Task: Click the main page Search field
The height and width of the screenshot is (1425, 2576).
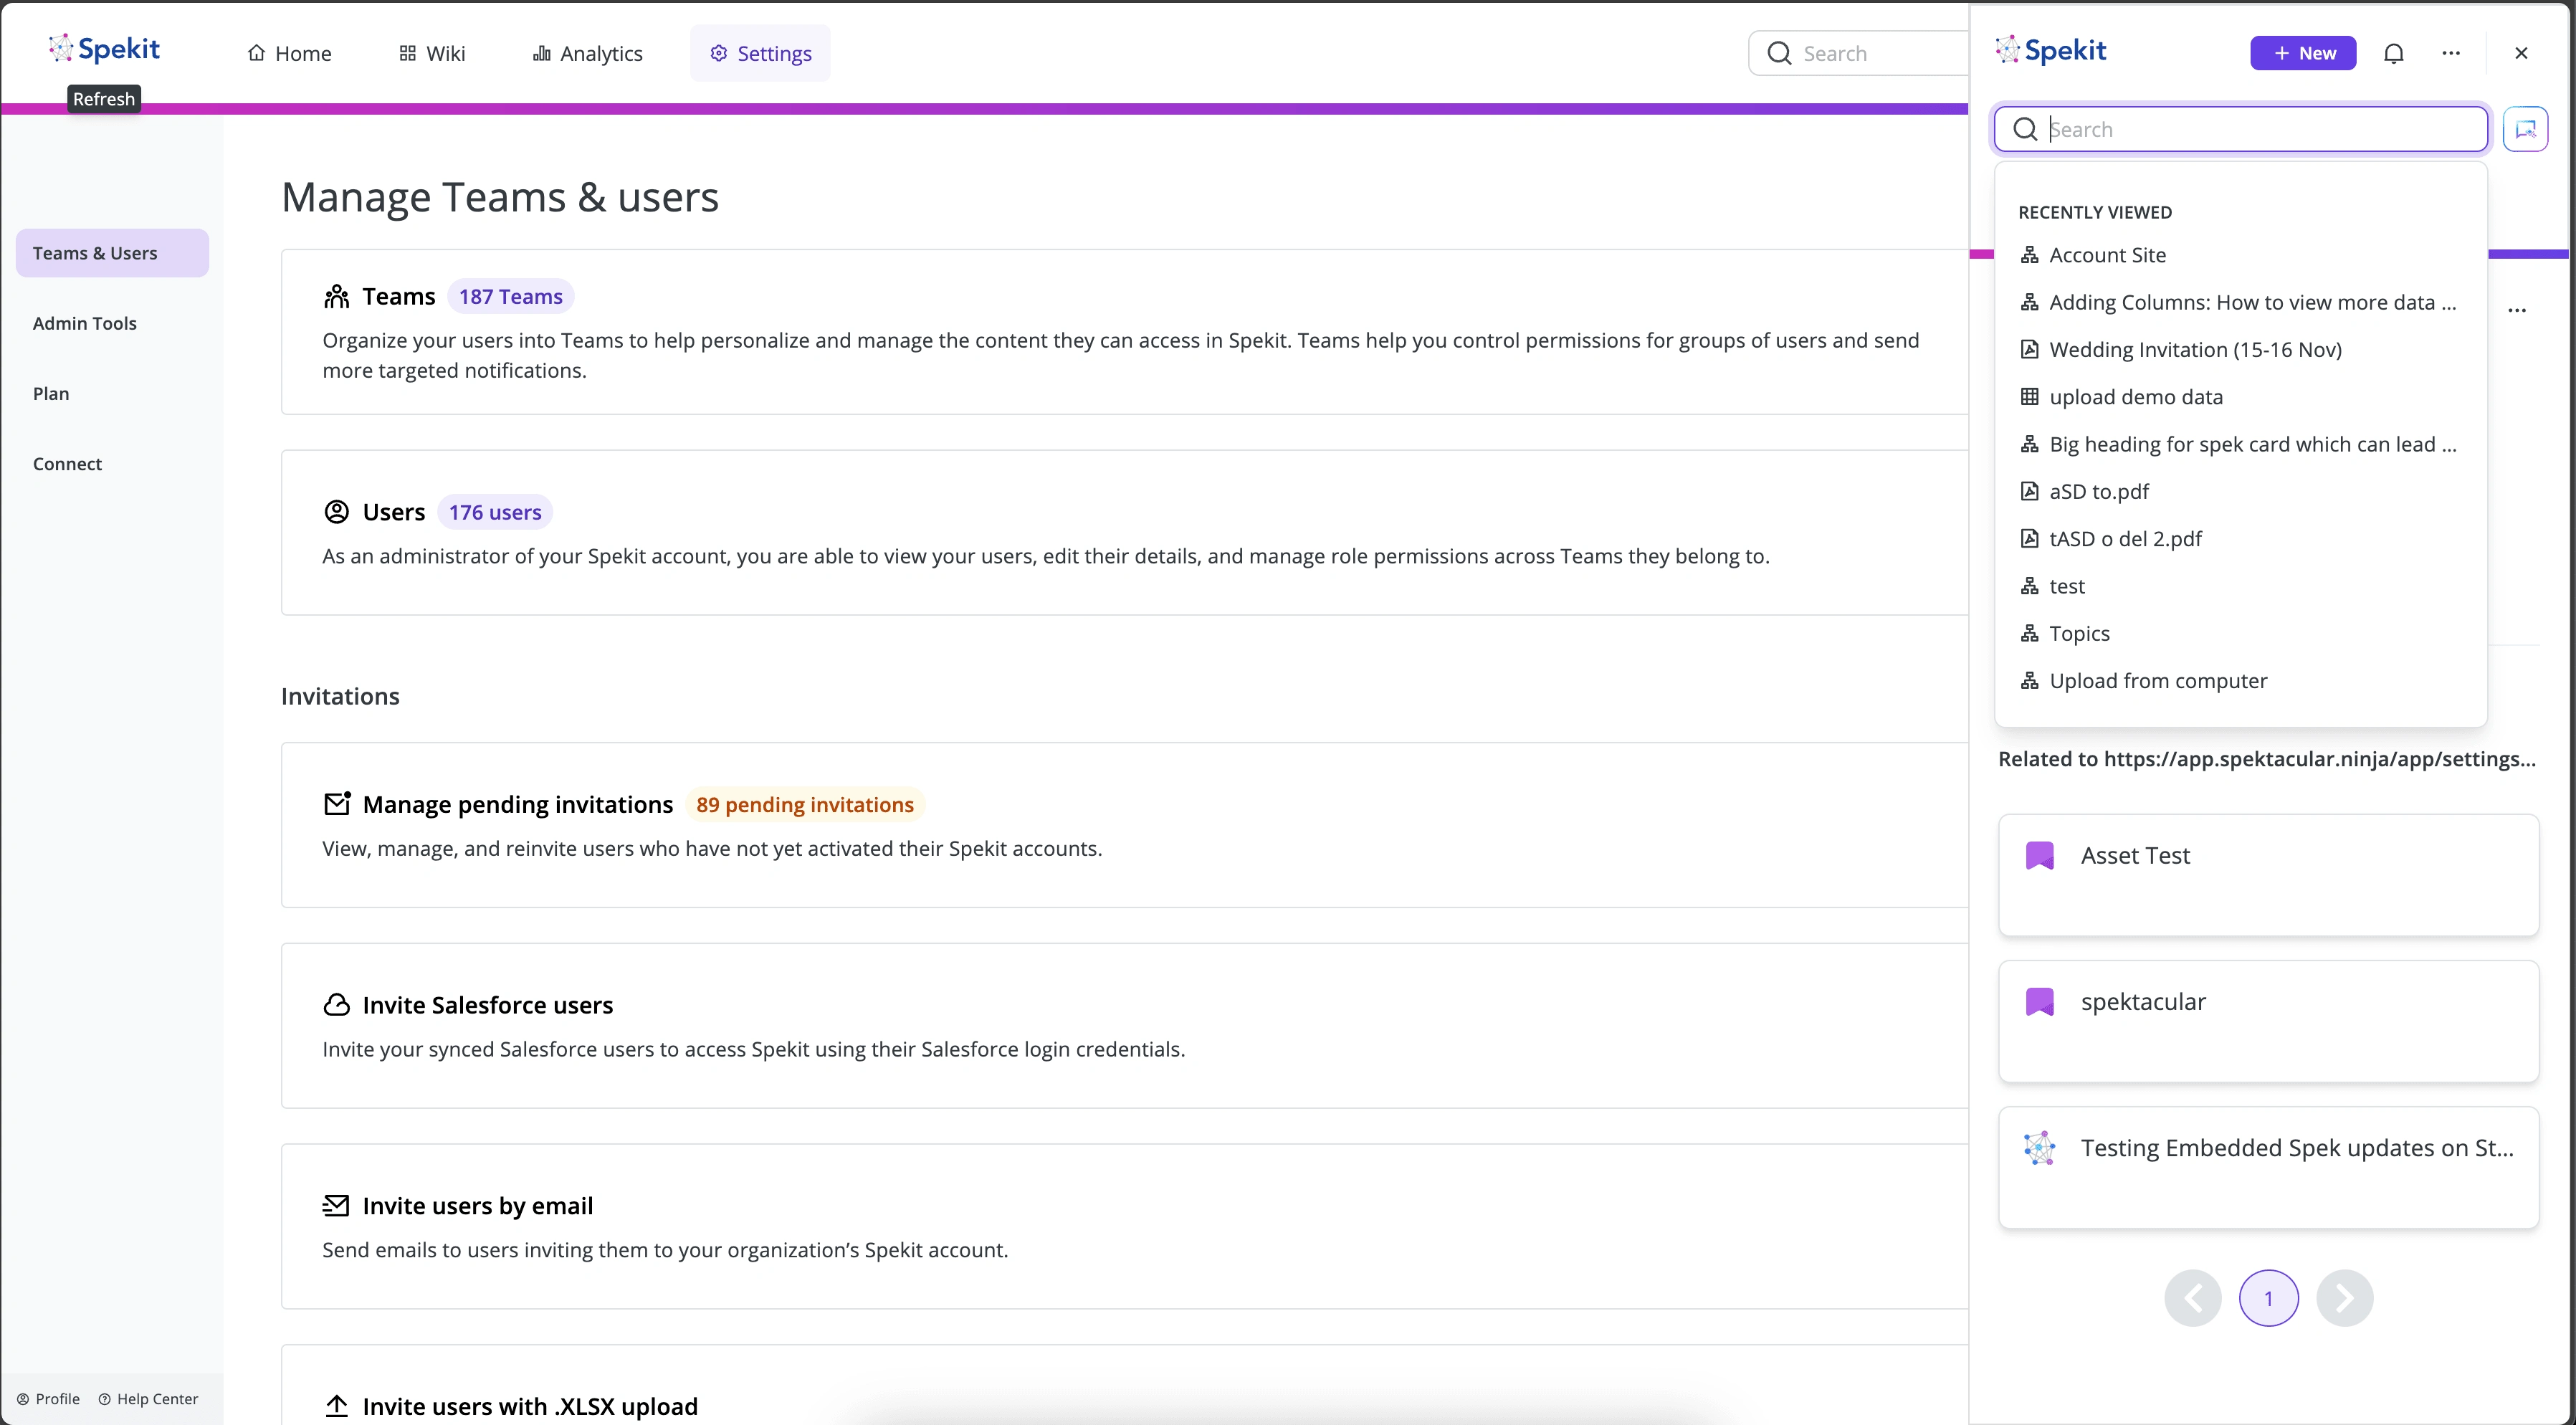Action: point(1858,53)
